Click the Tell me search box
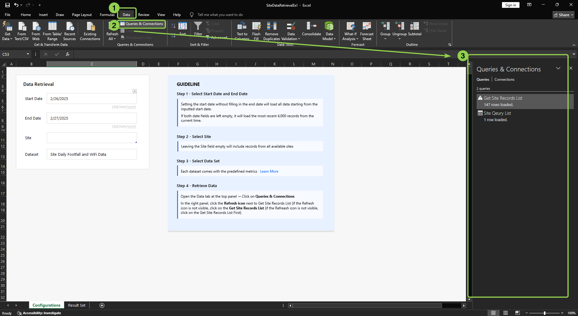 (220, 15)
